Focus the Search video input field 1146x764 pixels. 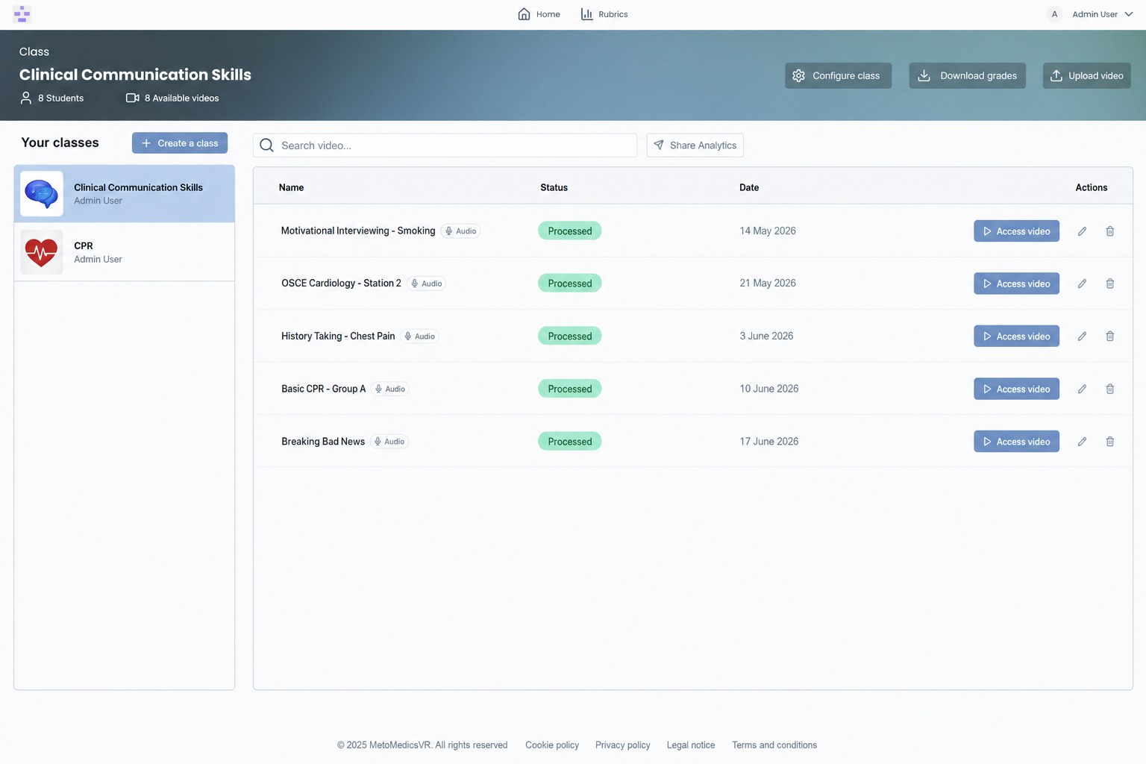[445, 145]
